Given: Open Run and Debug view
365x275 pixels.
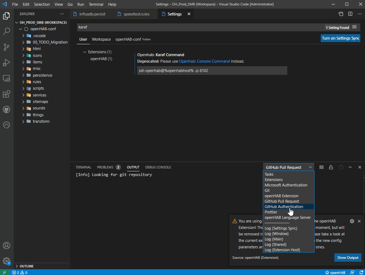Looking at the screenshot, I should coord(6,63).
